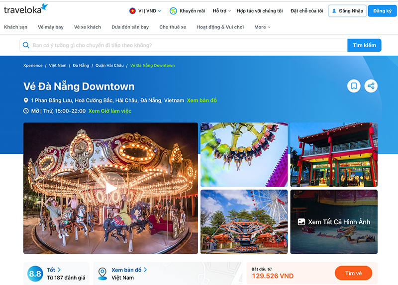Open the ferris wheel ride thumbnail
This screenshot has height=285, width=398.
[x=244, y=222]
